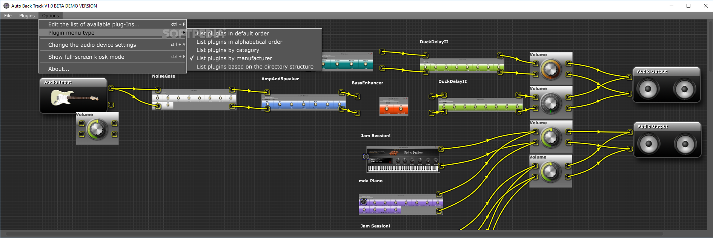Image resolution: width=713 pixels, height=238 pixels.
Task: Expand the Plugin menu type submenu
Action: [x=112, y=33]
